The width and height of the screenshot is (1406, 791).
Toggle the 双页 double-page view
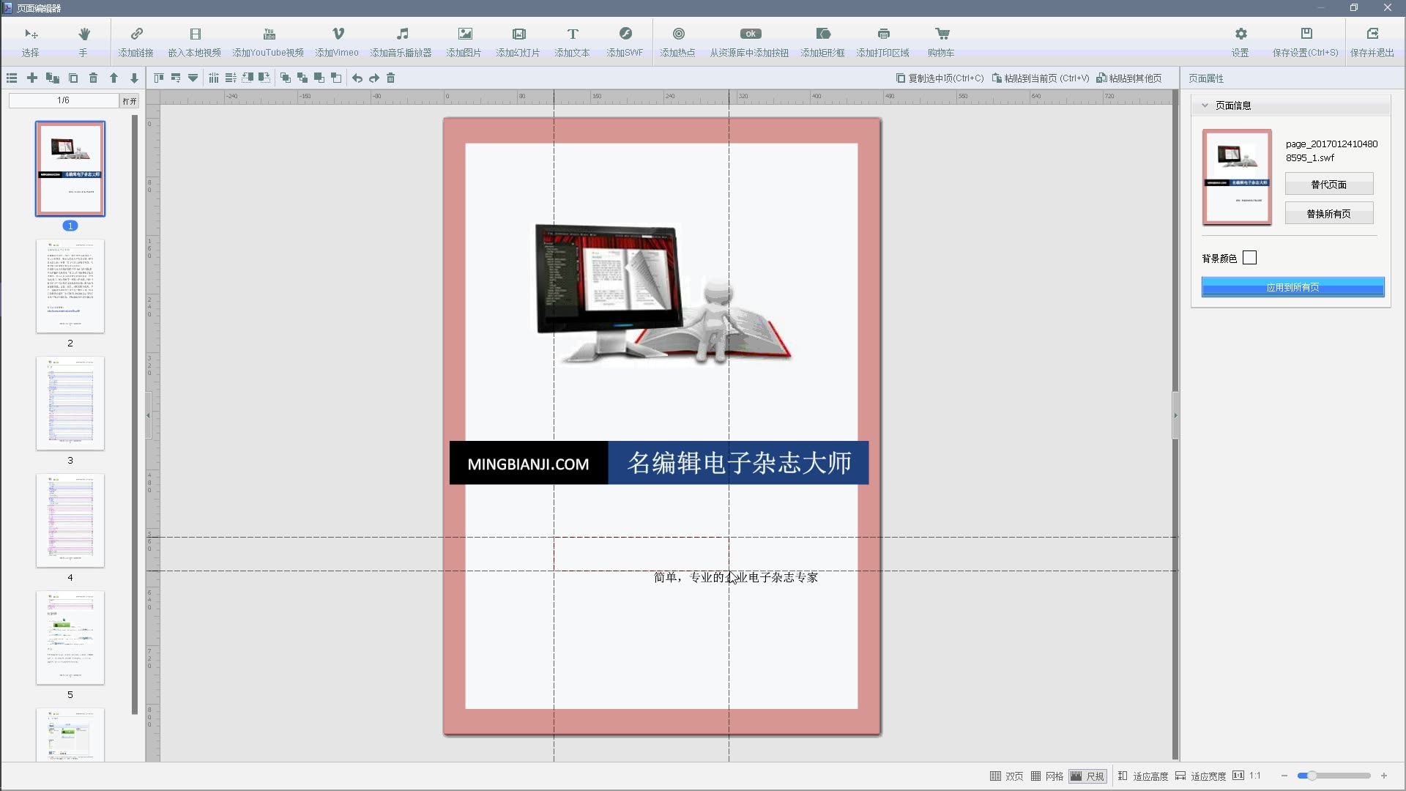(x=1007, y=776)
